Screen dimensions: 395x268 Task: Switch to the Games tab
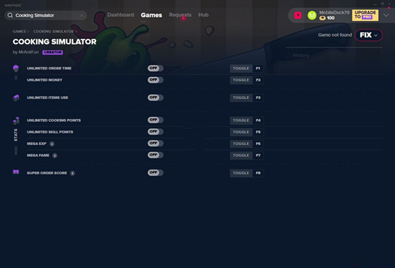tap(151, 15)
